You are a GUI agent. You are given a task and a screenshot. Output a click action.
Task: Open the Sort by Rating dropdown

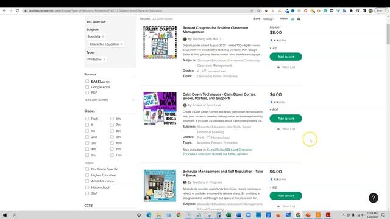coord(268,19)
